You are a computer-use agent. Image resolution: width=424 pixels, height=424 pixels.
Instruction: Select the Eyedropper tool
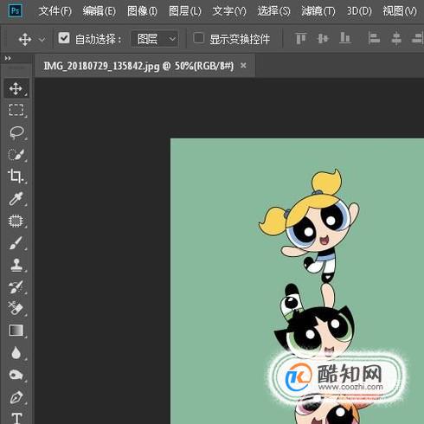(x=16, y=198)
